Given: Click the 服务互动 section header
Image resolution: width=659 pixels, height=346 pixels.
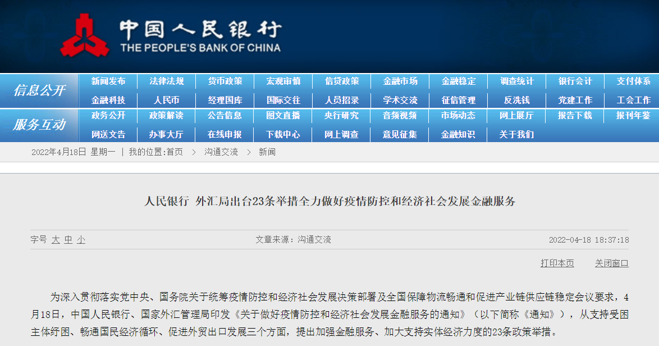Looking at the screenshot, I should [39, 125].
